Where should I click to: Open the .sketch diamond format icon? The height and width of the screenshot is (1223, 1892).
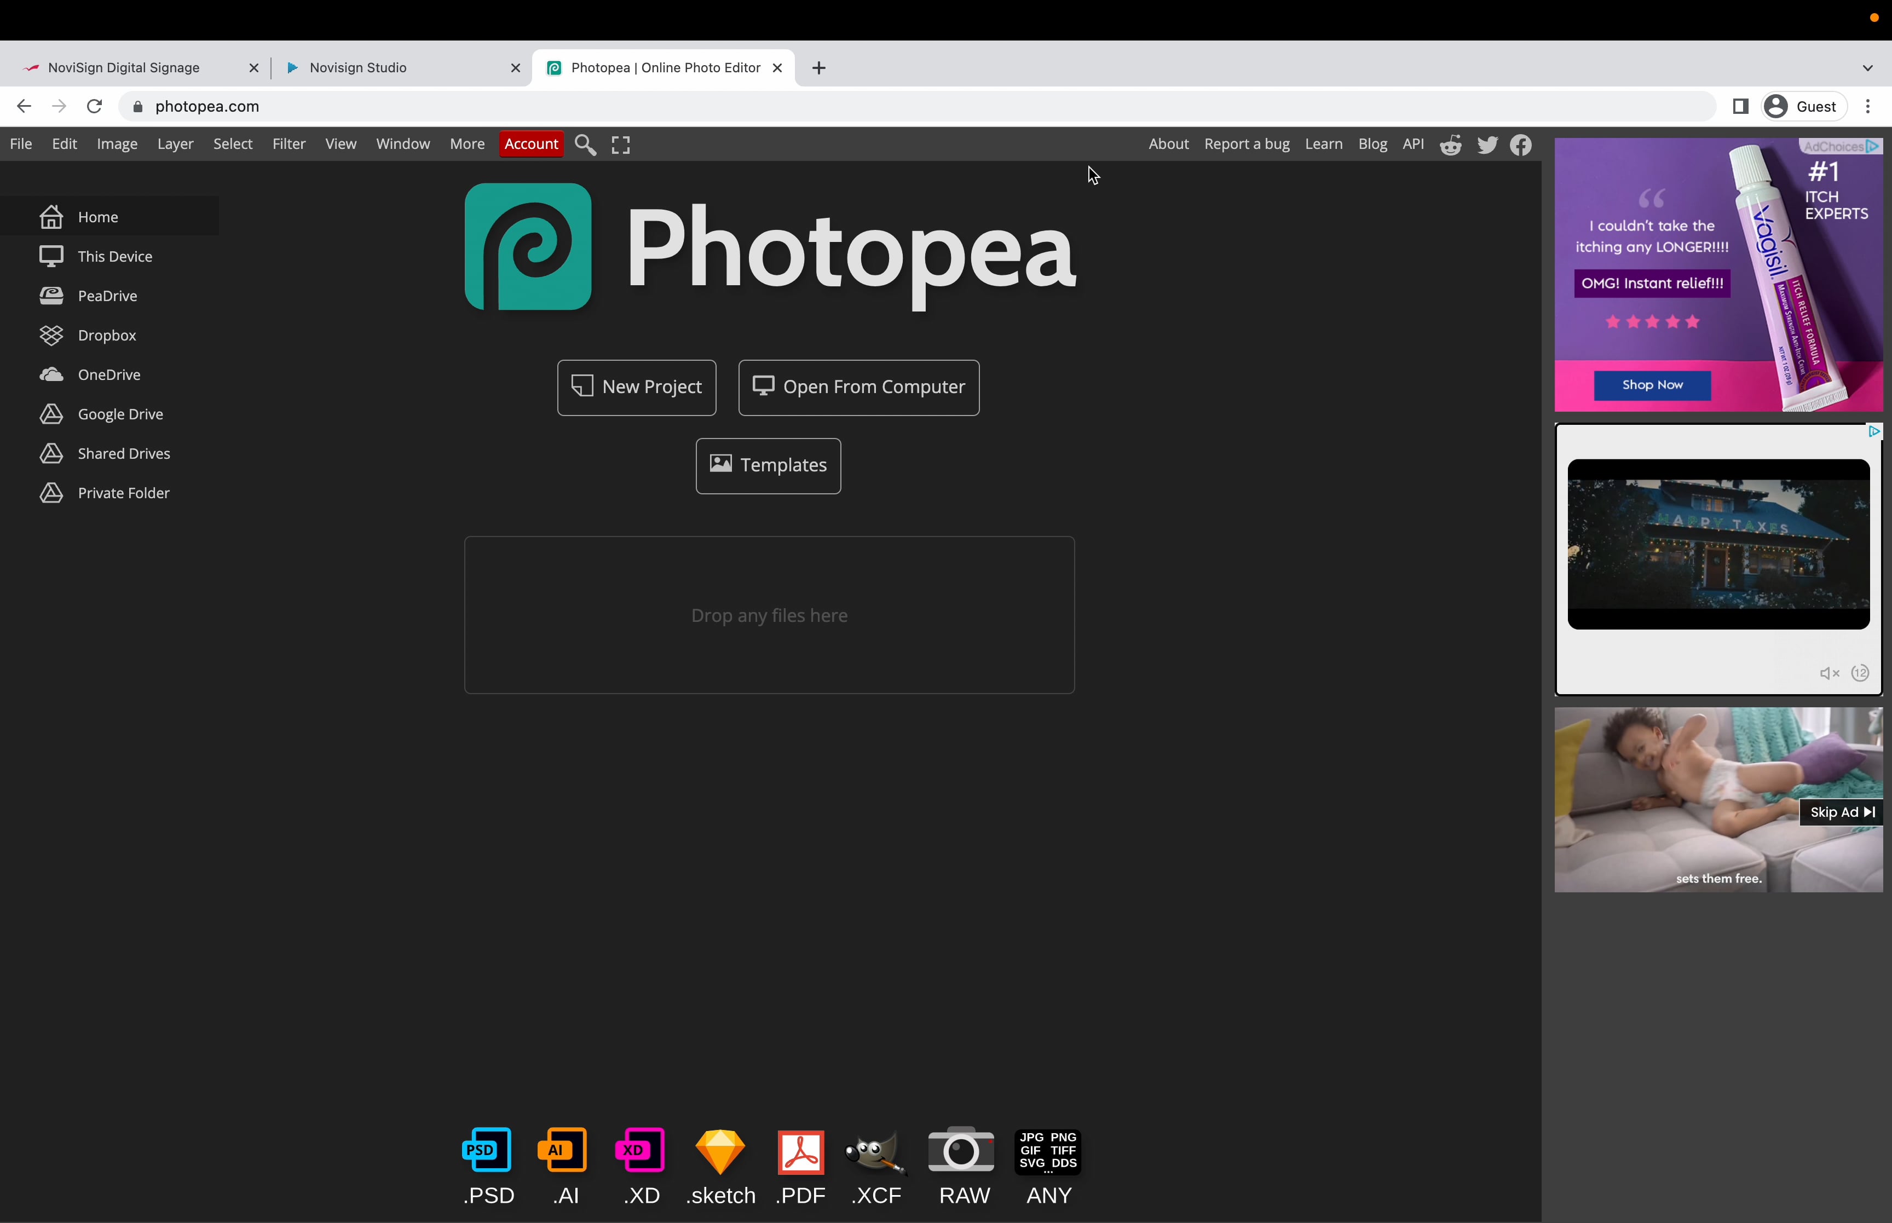[x=719, y=1150]
